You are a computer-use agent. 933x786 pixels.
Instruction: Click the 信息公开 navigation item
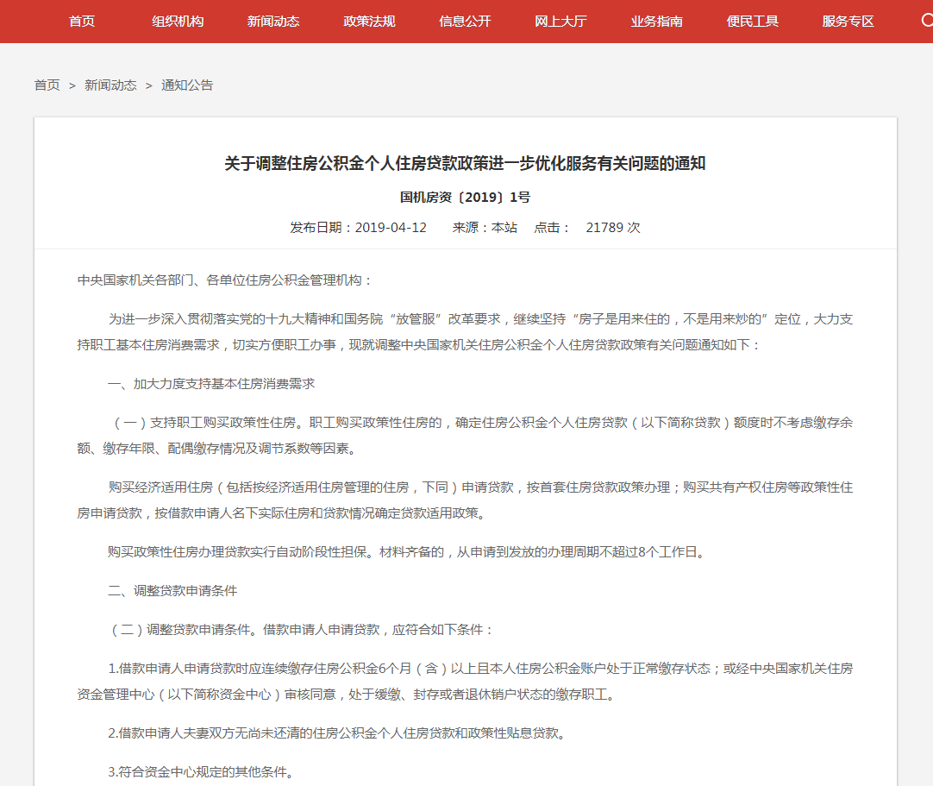click(466, 22)
